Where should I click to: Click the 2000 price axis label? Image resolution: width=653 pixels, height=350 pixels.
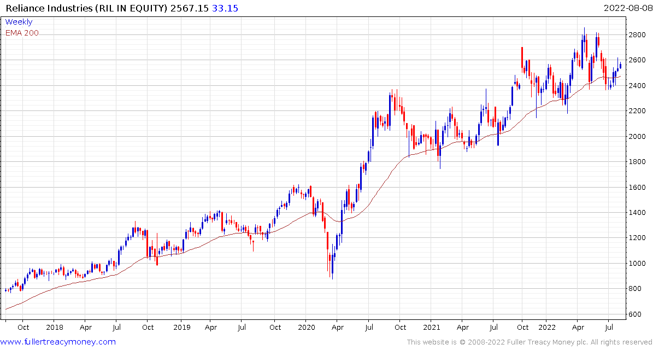[637, 136]
